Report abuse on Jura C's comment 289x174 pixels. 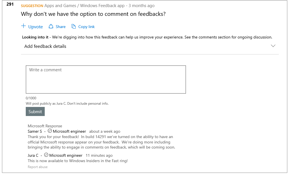(x=38, y=167)
